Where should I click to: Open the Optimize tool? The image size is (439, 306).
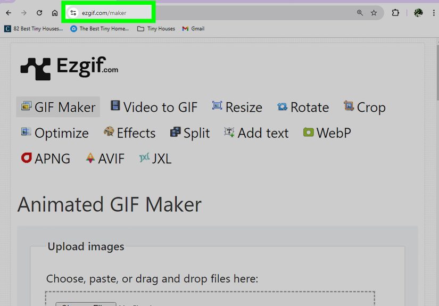tap(55, 133)
